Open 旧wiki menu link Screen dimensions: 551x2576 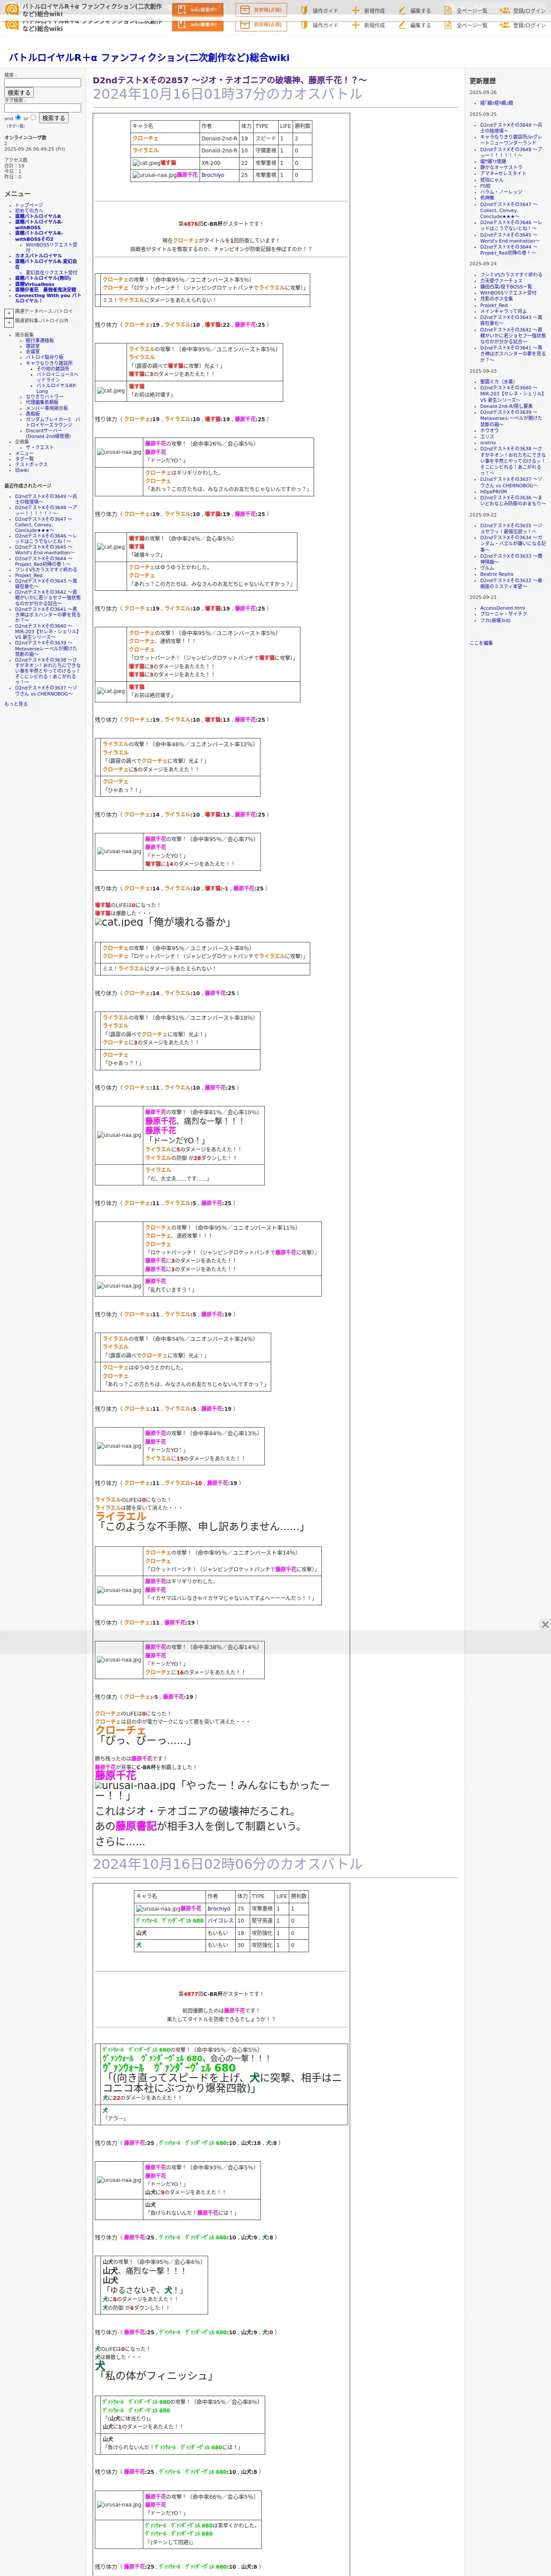tap(22, 470)
